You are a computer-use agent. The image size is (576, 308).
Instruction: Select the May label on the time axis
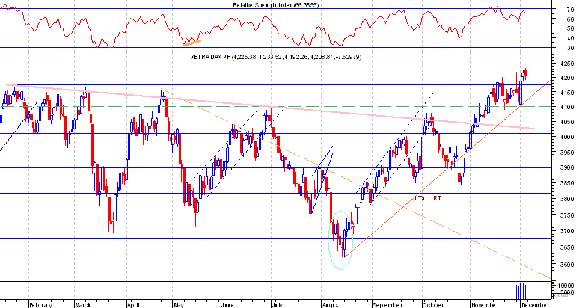pyautogui.click(x=179, y=305)
